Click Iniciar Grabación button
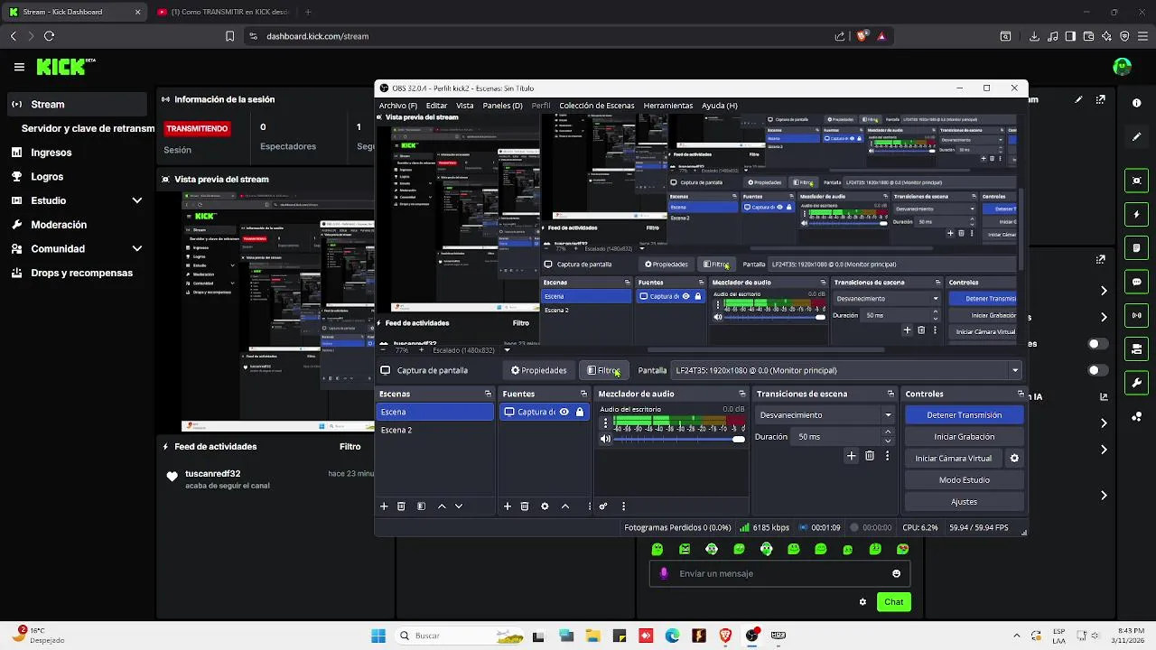The image size is (1156, 650). point(964,437)
